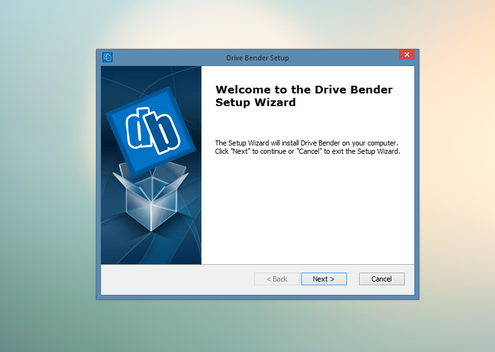Click the disabled Back button
This screenshot has height=352, width=495.
[x=277, y=279]
